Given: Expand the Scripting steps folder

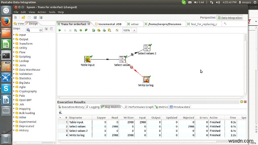Looking at the screenshot, I should [x=14, y=56].
